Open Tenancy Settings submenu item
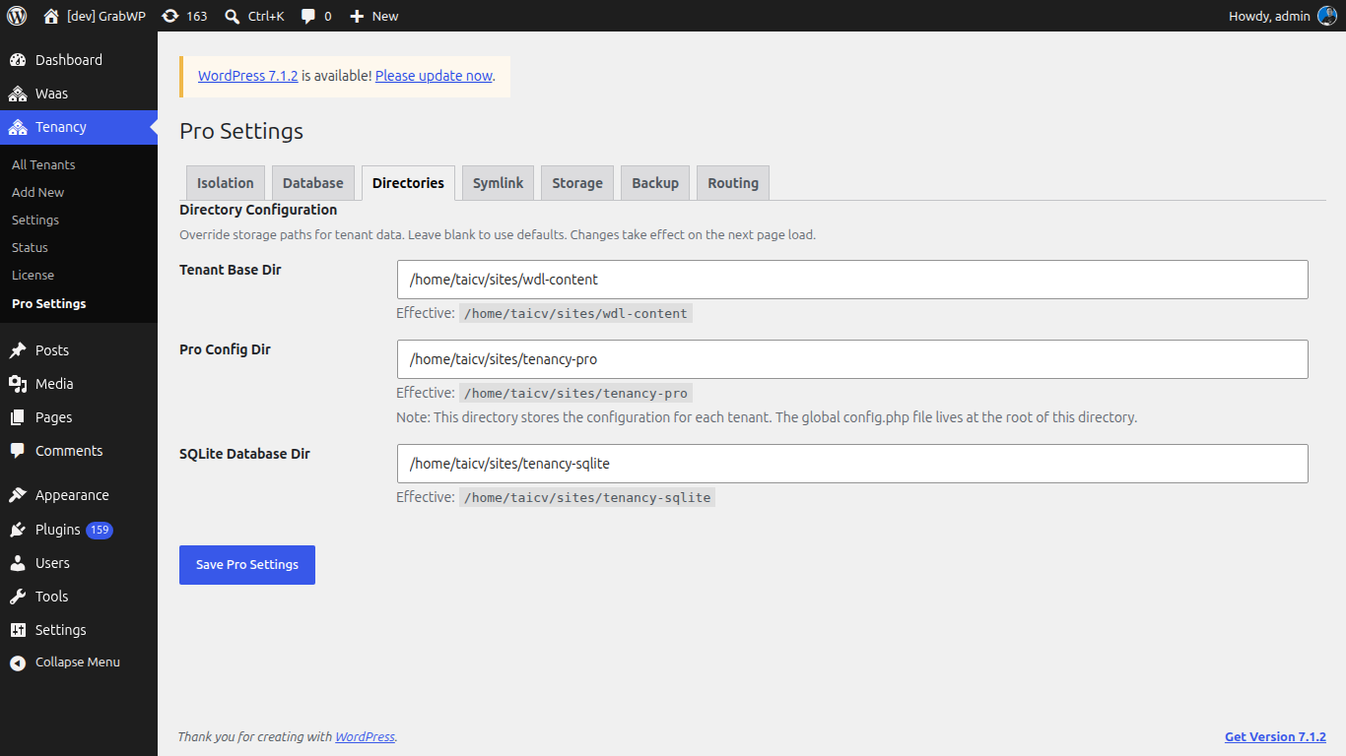 coord(35,220)
